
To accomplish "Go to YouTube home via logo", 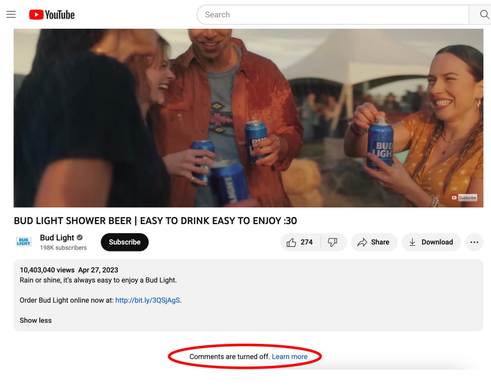I will click(x=52, y=15).
